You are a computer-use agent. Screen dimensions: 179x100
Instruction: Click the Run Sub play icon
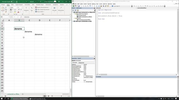(x=95, y=6)
